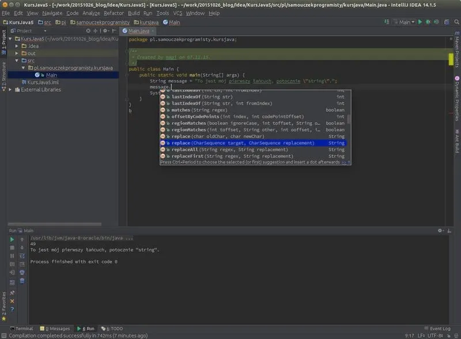Click the help question mark icon in Run panel
Screen dimensions: 461x339
[x=12, y=309]
